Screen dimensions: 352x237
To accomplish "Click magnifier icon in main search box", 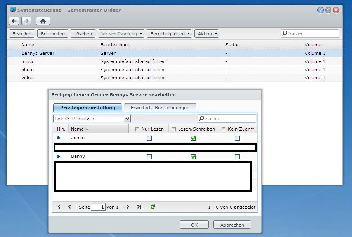I will [284, 33].
